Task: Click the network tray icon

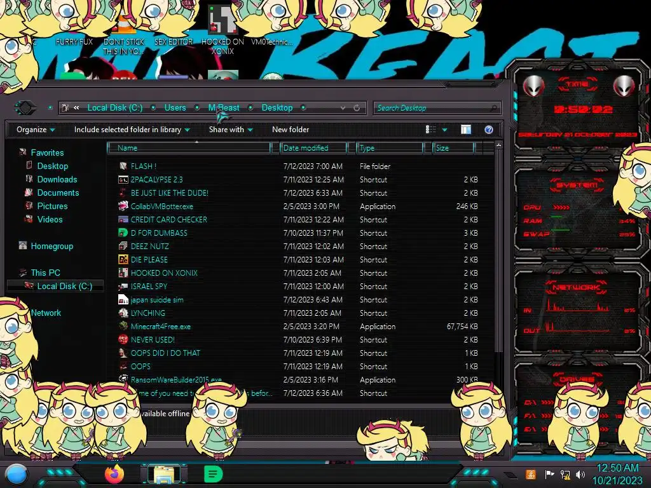Action: pos(565,474)
